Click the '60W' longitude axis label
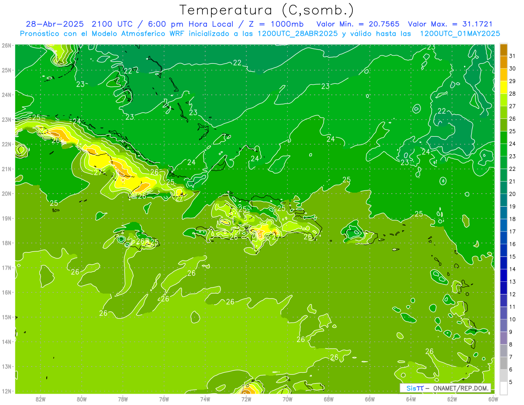The image size is (524, 405). (493, 399)
